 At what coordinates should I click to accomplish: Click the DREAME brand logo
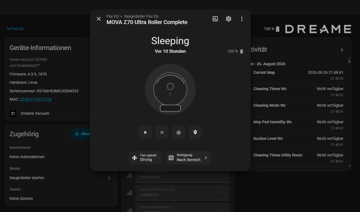click(318, 29)
